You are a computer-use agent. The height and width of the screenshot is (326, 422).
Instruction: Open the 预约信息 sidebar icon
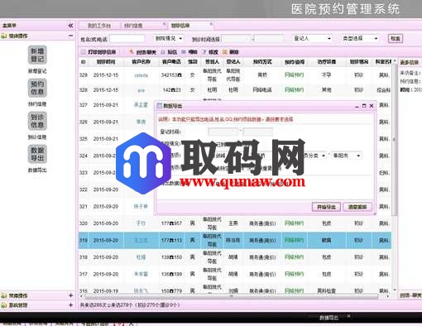coord(37,88)
